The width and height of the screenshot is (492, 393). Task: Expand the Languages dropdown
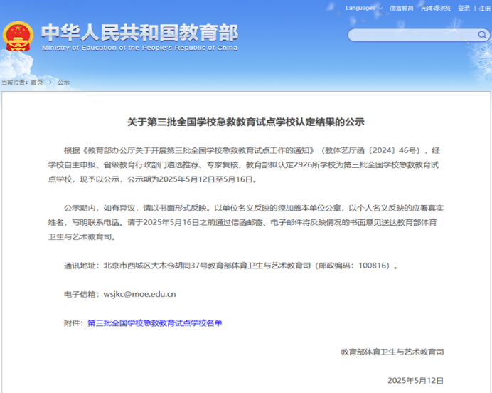[363, 8]
